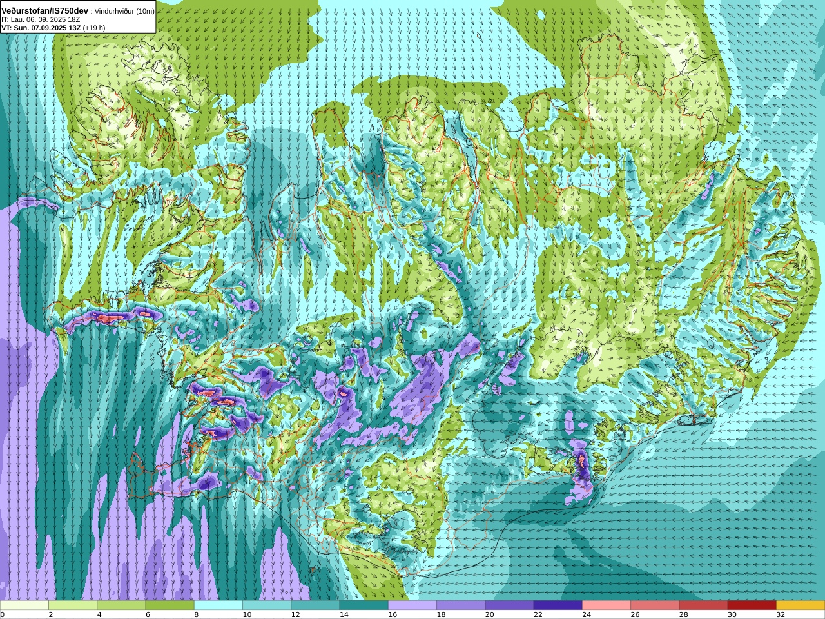Click the legend scale number 32

(781, 614)
